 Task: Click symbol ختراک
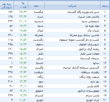39,49
